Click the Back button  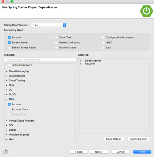point(78,152)
